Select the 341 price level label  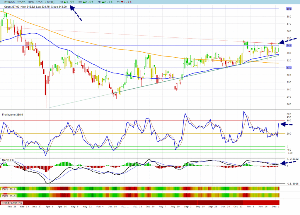(x=289, y=45)
